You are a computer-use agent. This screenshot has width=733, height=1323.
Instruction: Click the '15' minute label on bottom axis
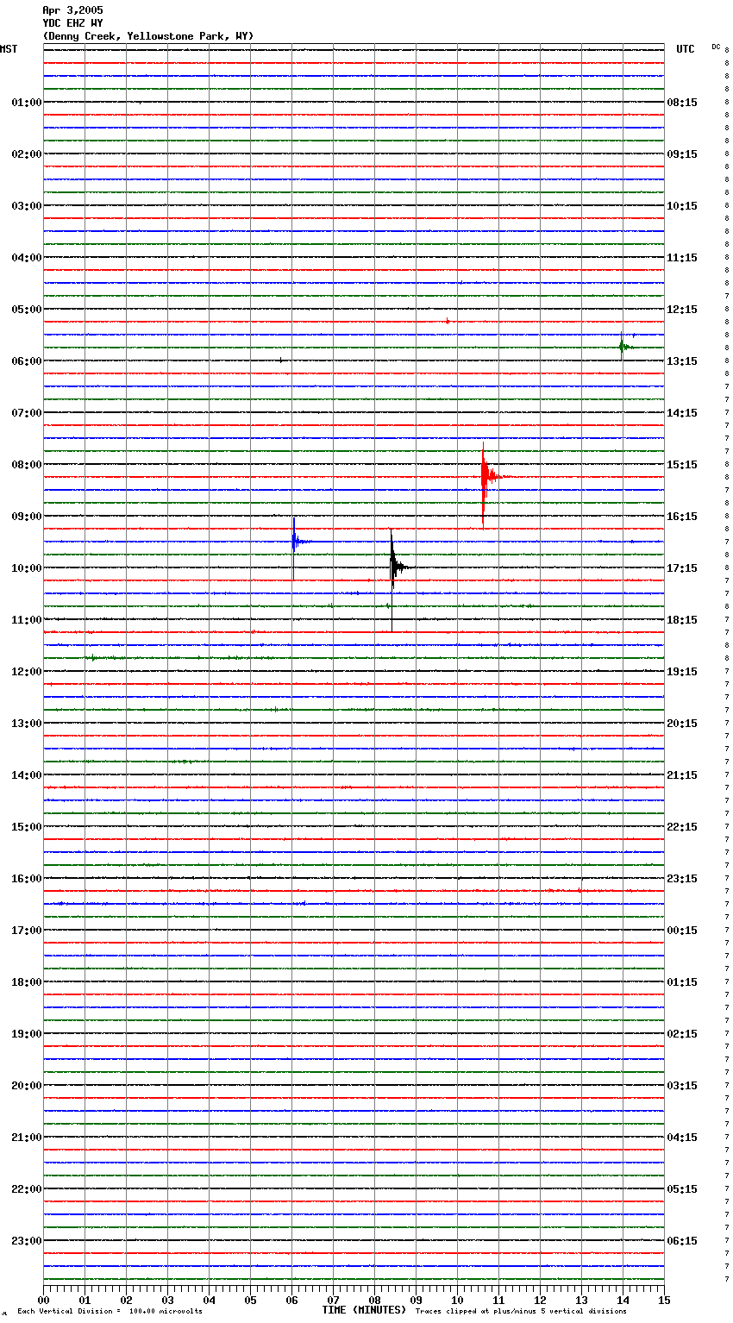(x=664, y=1300)
